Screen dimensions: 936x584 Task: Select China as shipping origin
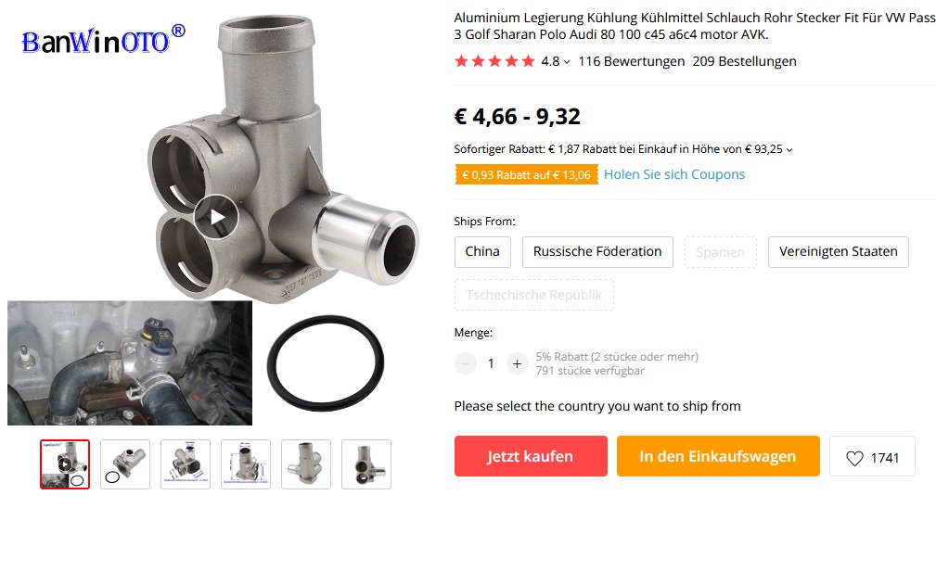pyautogui.click(x=482, y=252)
